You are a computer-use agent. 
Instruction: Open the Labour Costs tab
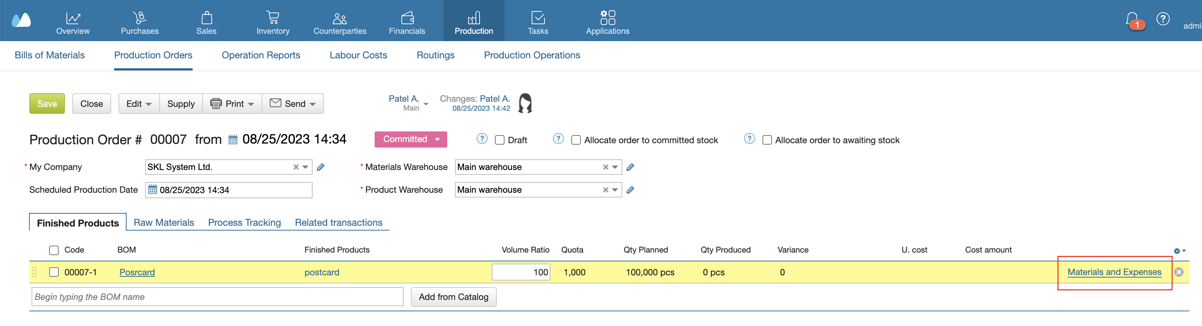point(358,55)
